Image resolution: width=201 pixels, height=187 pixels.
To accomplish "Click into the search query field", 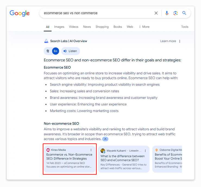I will click(x=98, y=13).
